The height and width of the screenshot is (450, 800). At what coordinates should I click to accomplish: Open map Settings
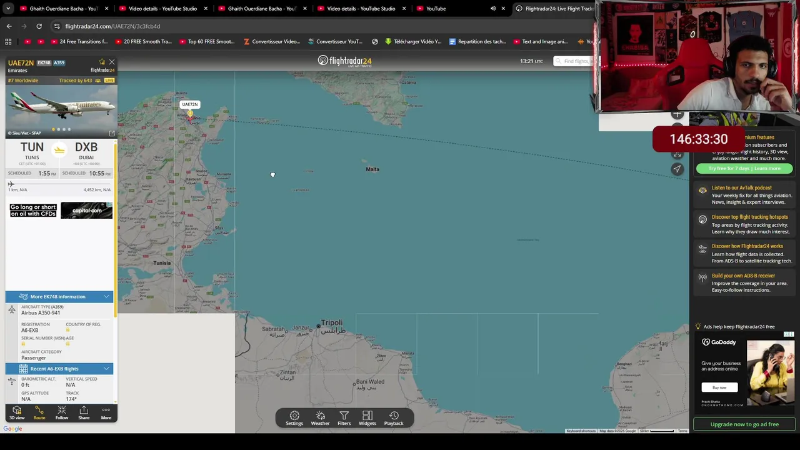(x=294, y=418)
